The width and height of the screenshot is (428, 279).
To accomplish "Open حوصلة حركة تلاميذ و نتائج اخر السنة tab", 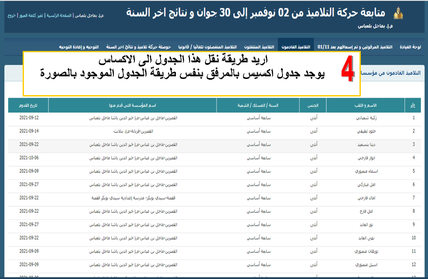I will click(138, 47).
